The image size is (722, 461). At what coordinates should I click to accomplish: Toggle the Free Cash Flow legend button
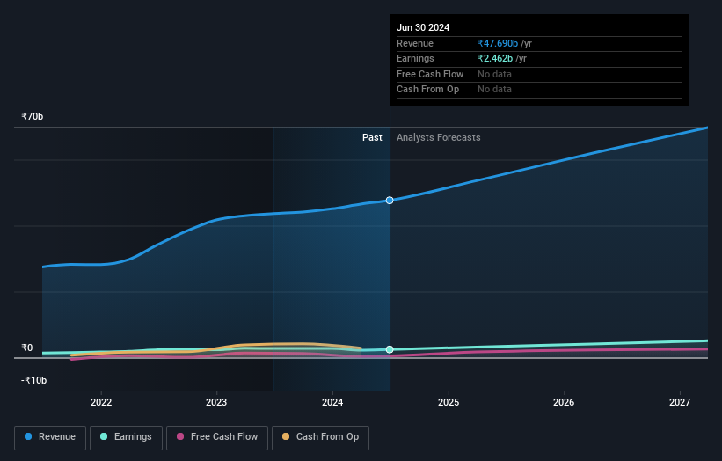coord(217,437)
